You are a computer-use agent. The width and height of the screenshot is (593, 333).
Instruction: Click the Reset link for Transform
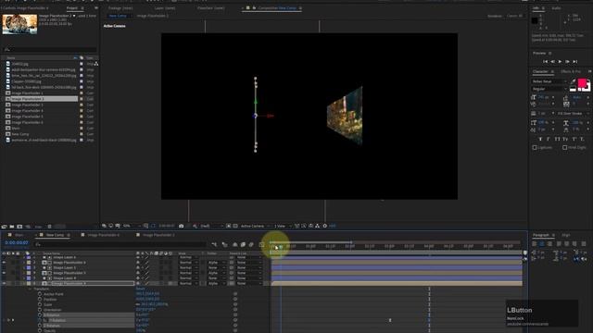click(x=140, y=289)
